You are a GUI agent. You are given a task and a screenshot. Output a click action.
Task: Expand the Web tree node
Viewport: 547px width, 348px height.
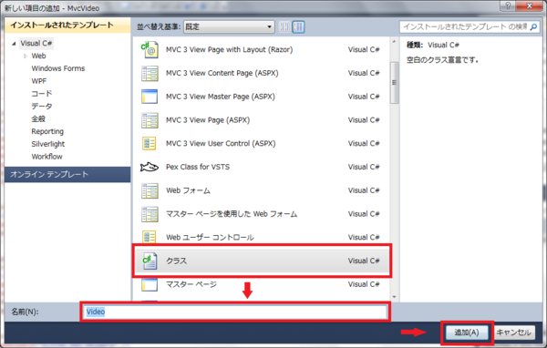point(26,56)
